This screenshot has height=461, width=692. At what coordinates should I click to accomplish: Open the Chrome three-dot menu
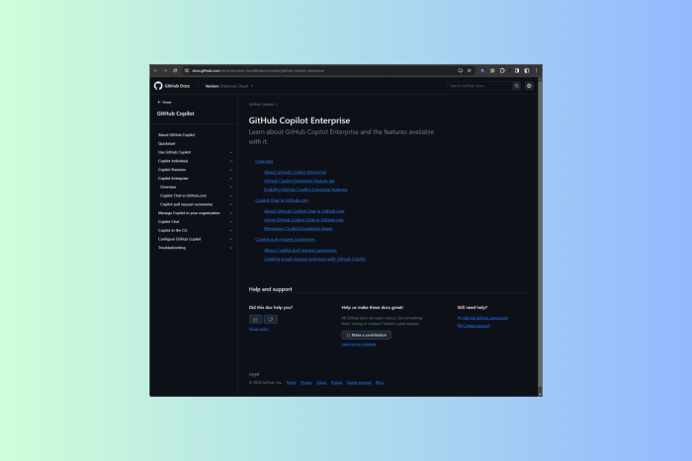pos(536,70)
